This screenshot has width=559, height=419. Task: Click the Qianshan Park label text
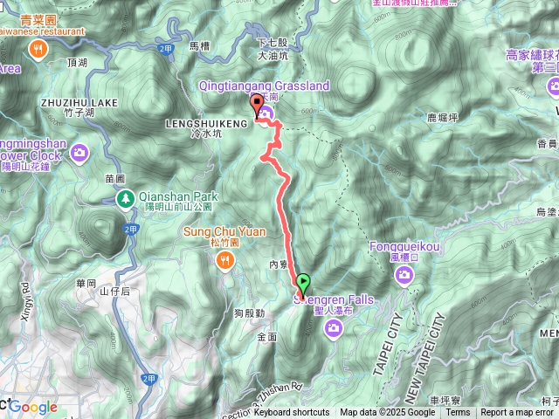pos(178,196)
